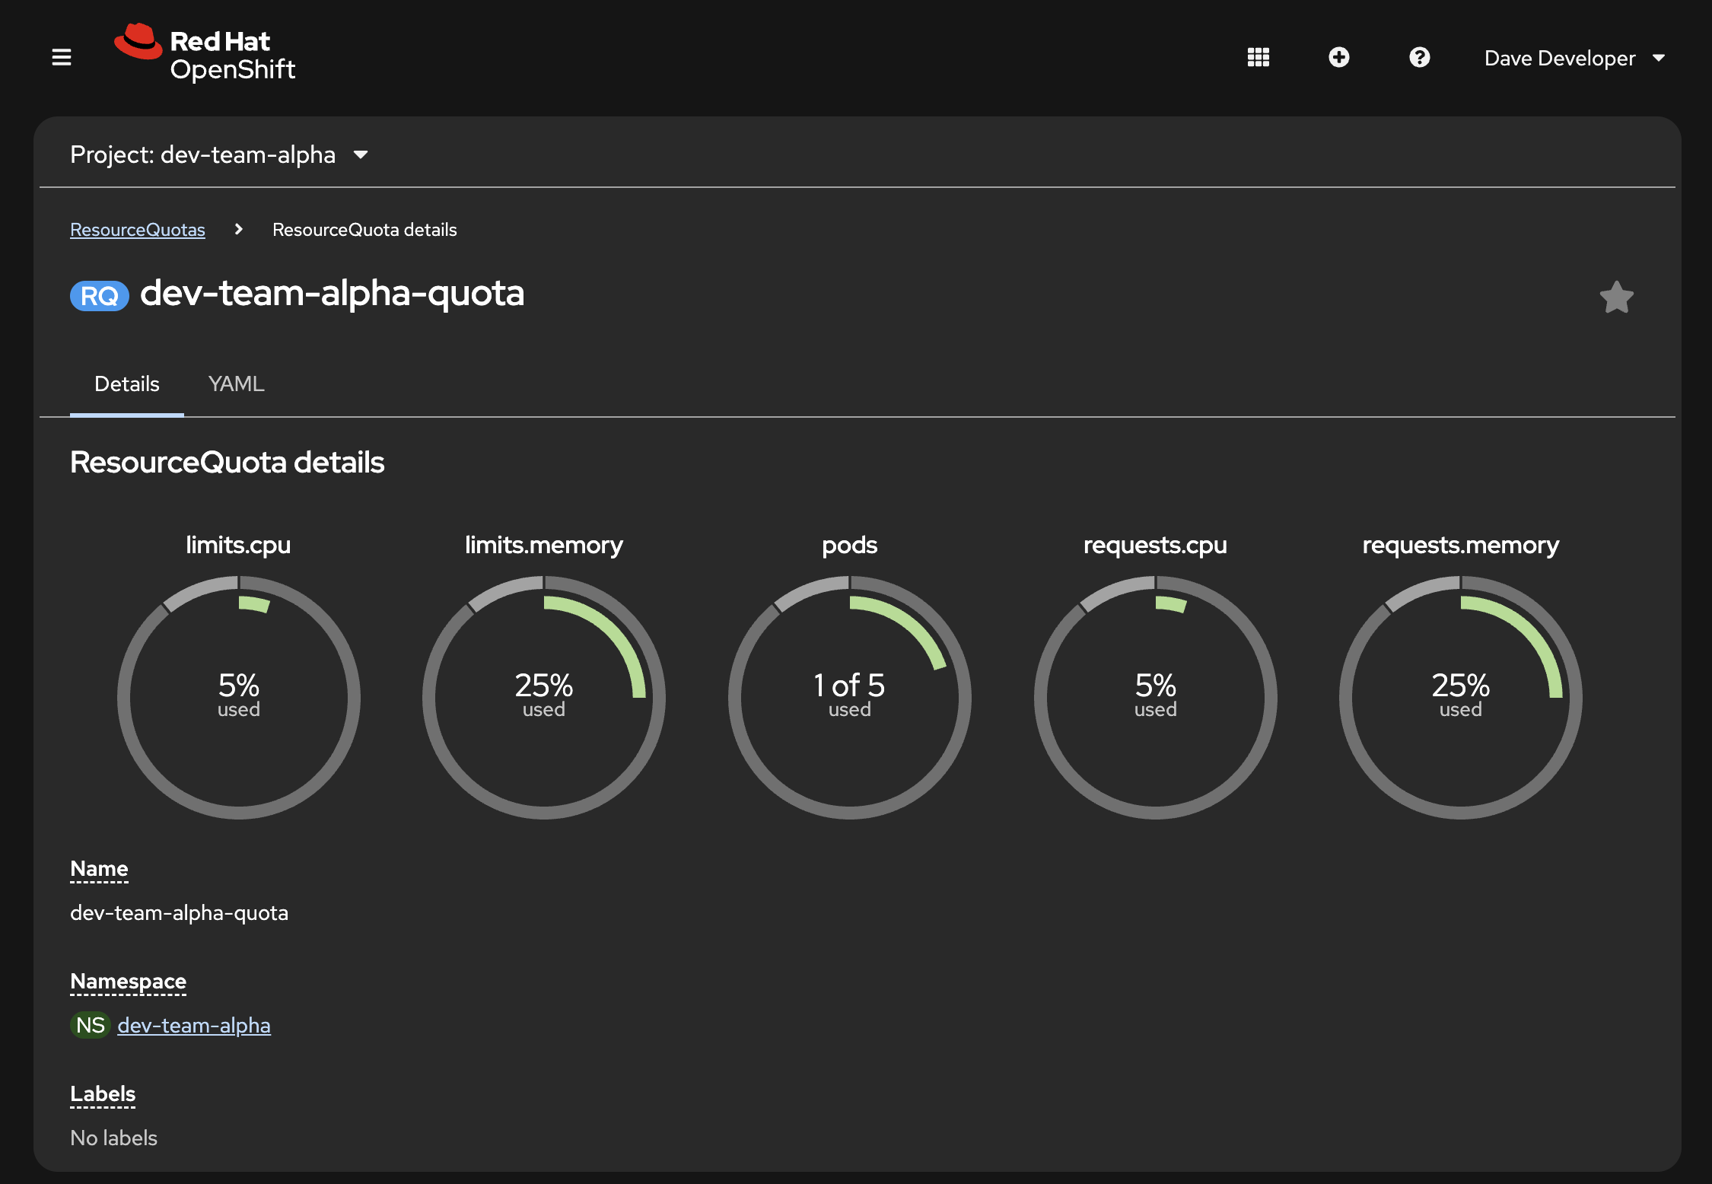Image resolution: width=1712 pixels, height=1184 pixels.
Task: Switch to the YAML tab
Action: click(237, 384)
